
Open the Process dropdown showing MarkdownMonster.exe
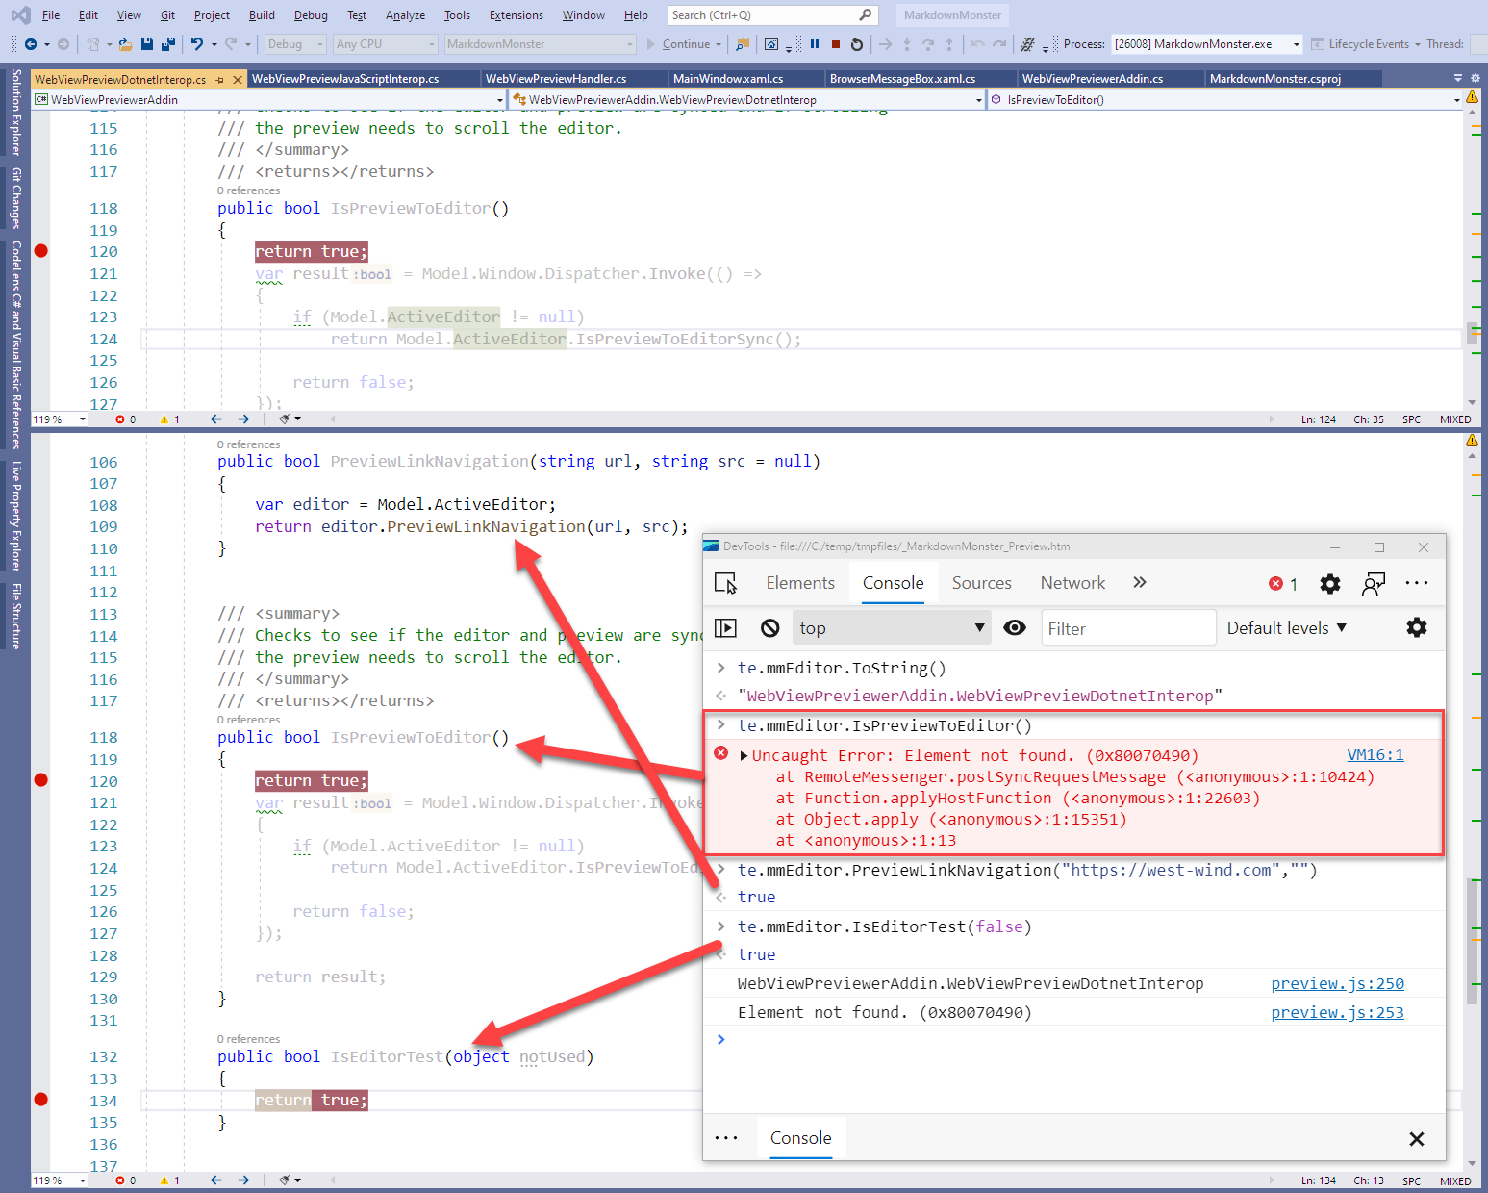pos(1207,44)
